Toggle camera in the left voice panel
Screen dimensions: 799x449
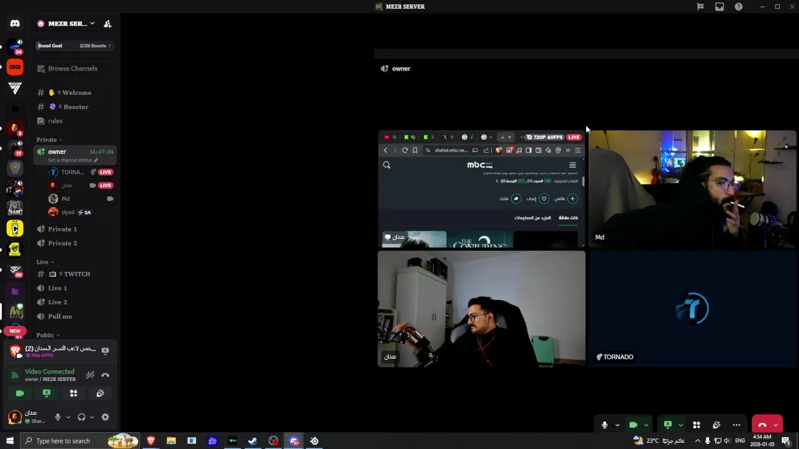20,393
